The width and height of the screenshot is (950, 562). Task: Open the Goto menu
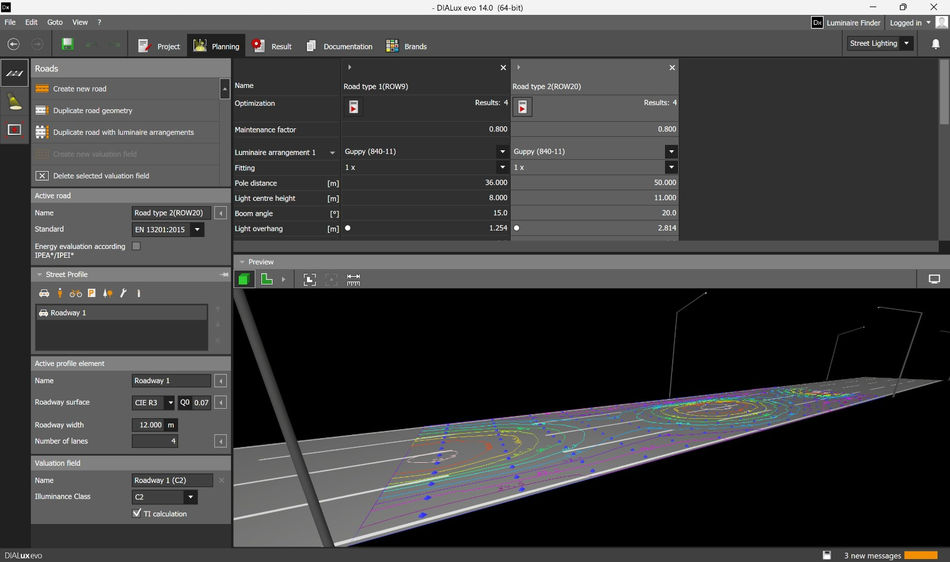[x=55, y=22]
